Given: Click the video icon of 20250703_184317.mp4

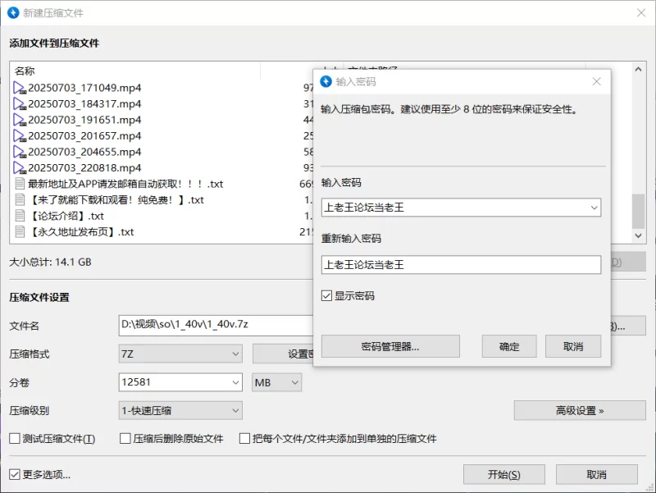Looking at the screenshot, I should 20,104.
